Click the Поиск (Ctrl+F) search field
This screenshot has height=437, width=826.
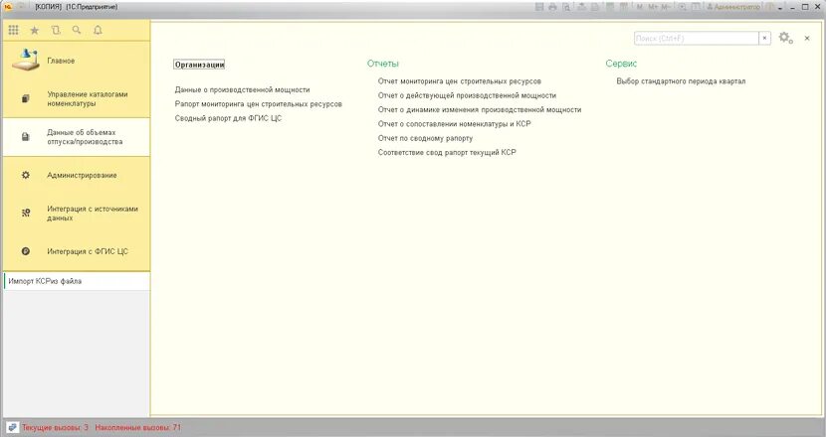[x=696, y=39]
